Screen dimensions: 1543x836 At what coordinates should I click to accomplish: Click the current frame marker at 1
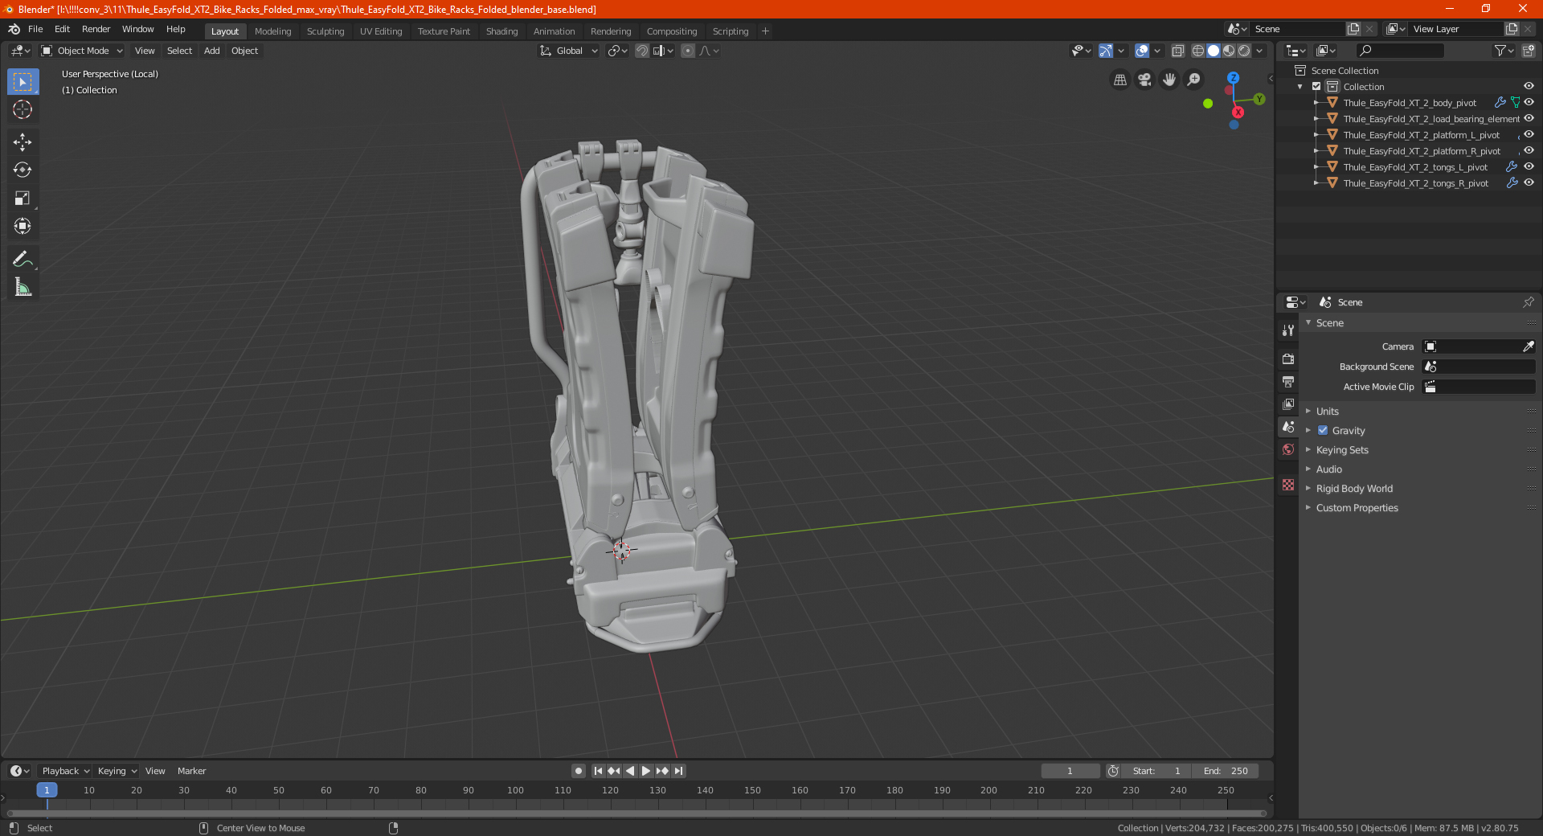click(x=47, y=790)
